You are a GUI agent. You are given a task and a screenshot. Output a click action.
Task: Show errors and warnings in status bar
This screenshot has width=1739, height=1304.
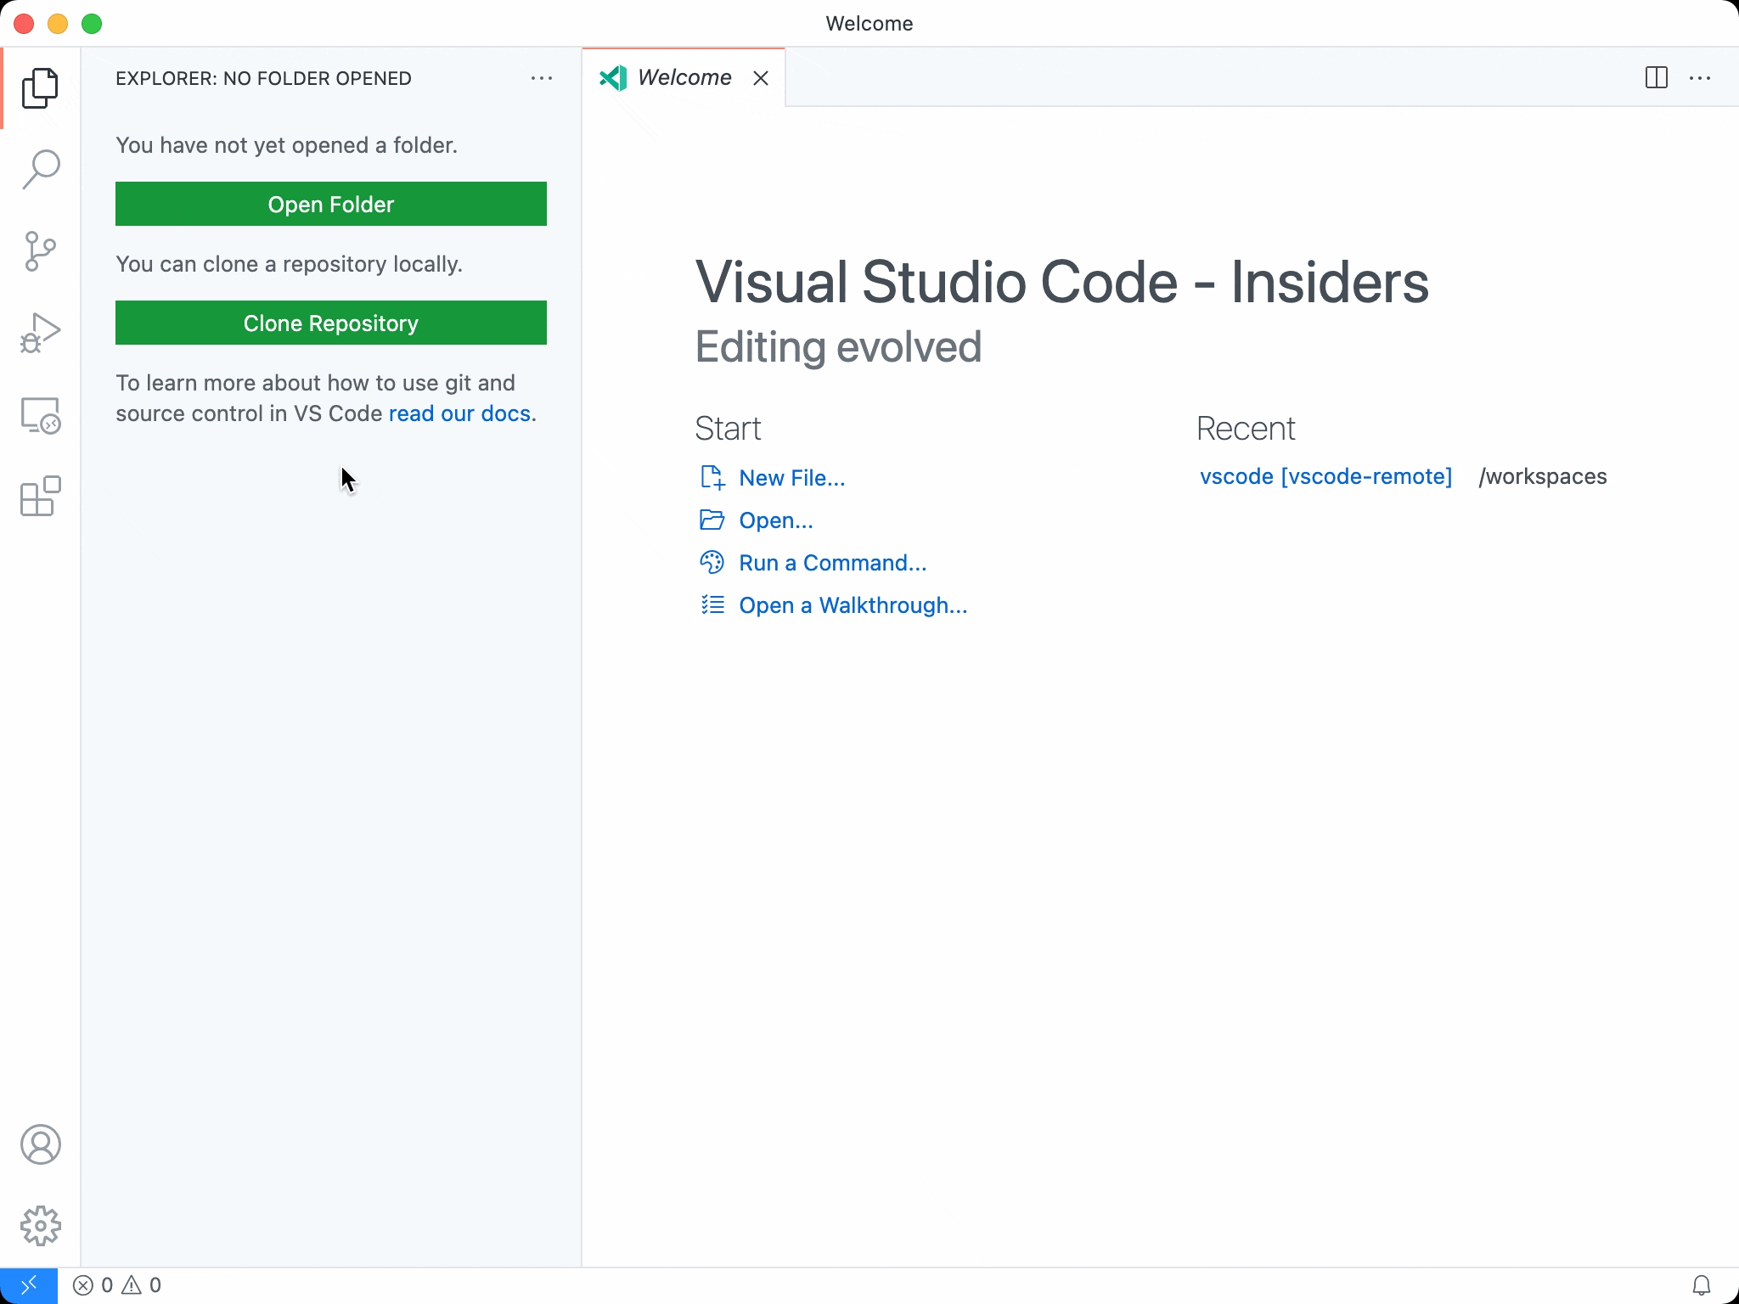click(x=117, y=1285)
